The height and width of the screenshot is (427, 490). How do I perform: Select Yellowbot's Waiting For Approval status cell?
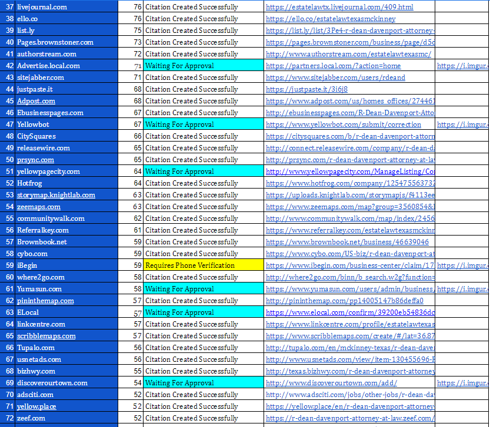pos(179,125)
